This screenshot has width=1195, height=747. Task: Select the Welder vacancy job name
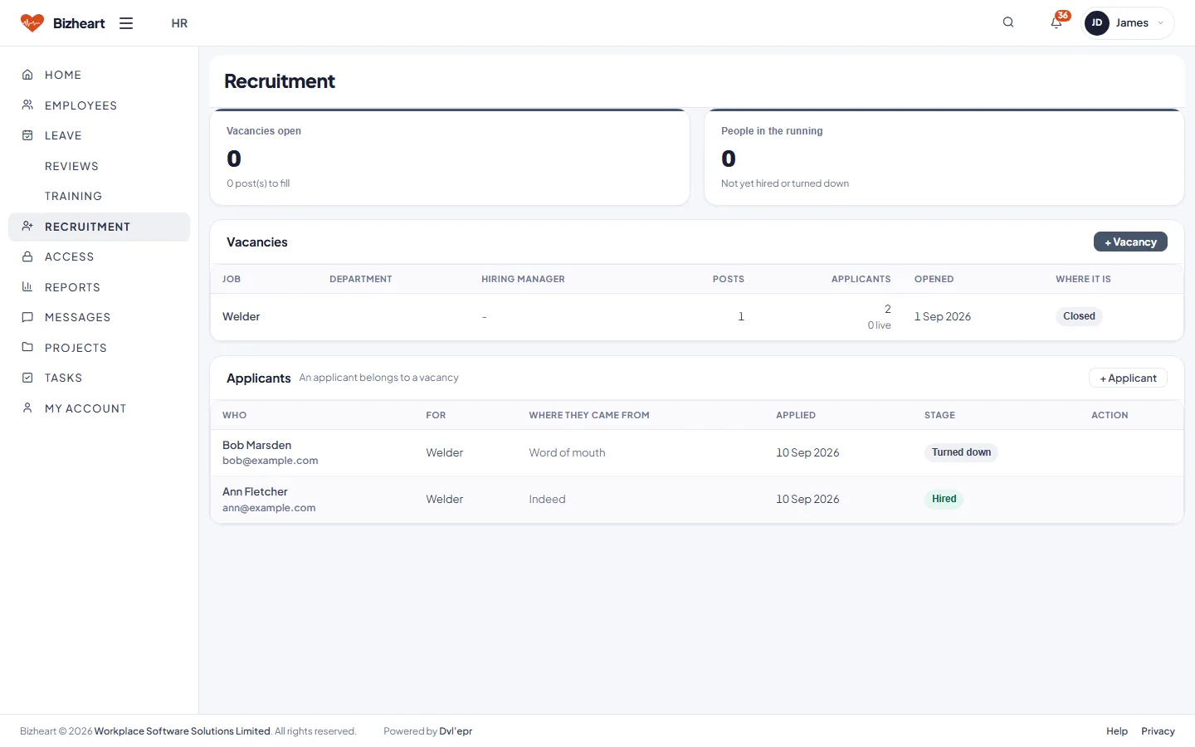241,316
